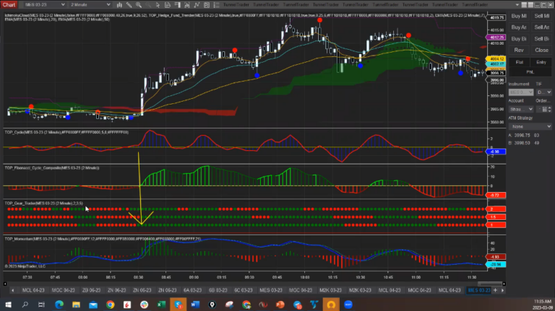Open Microsoft Word from taskbar
The width and height of the screenshot is (555, 311).
tap(194, 305)
